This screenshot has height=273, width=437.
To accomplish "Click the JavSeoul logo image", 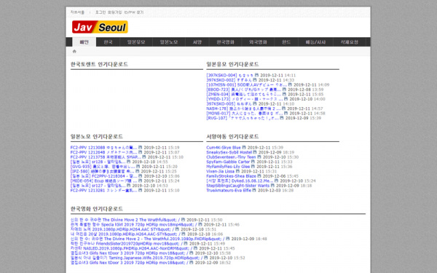I will (100, 27).
